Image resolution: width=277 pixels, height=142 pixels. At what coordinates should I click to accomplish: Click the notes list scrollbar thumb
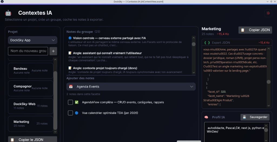coord(194,44)
